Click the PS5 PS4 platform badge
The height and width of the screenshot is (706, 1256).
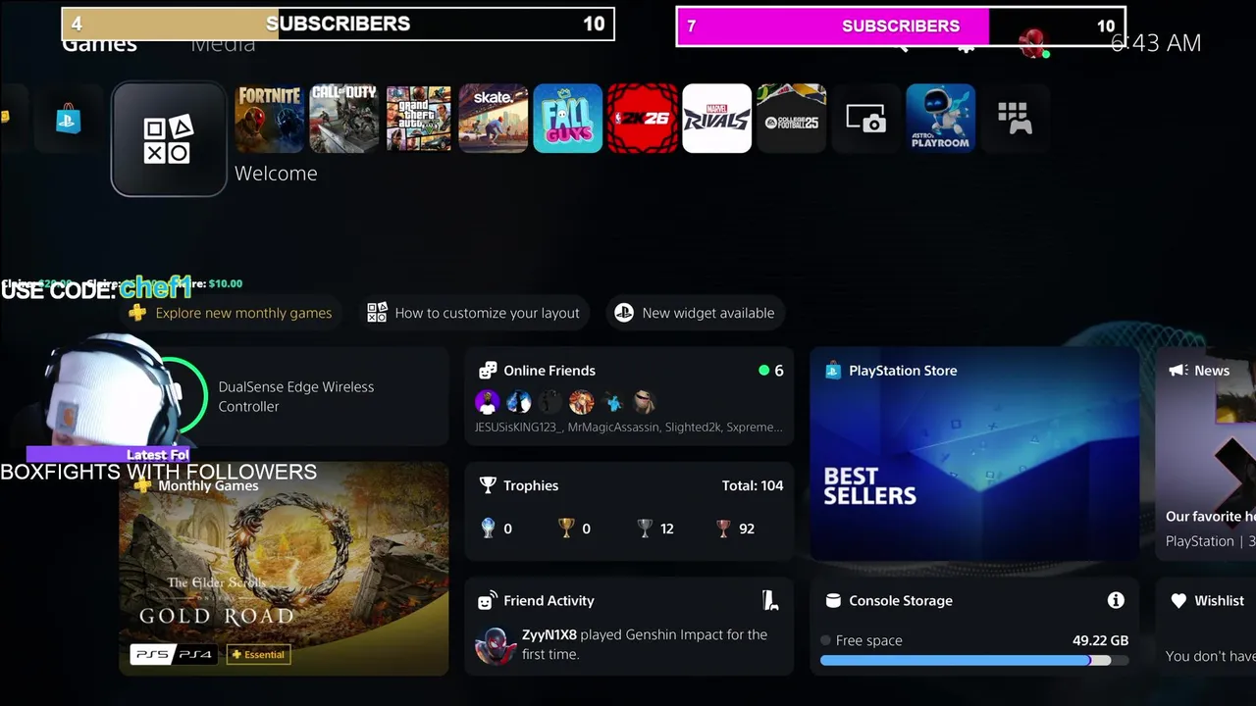point(174,654)
